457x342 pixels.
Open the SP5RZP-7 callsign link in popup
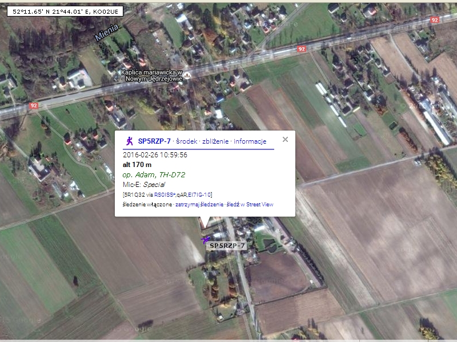[x=154, y=141]
